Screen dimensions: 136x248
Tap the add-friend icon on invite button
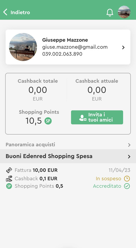tap(83, 118)
